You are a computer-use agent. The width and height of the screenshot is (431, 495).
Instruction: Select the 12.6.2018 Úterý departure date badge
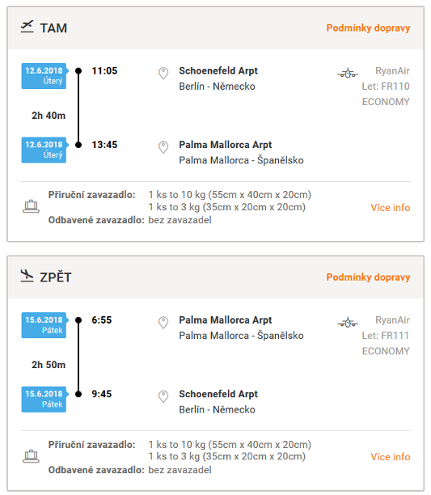click(x=44, y=76)
